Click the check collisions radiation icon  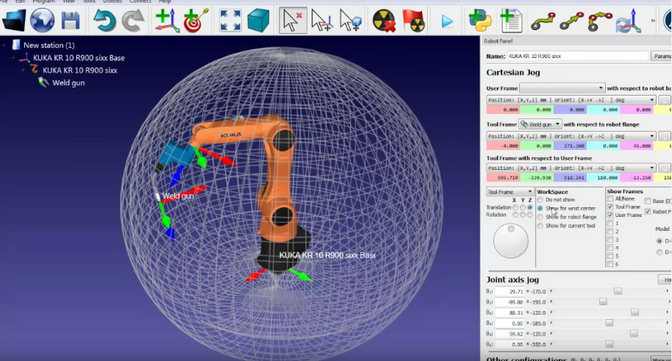pos(383,21)
